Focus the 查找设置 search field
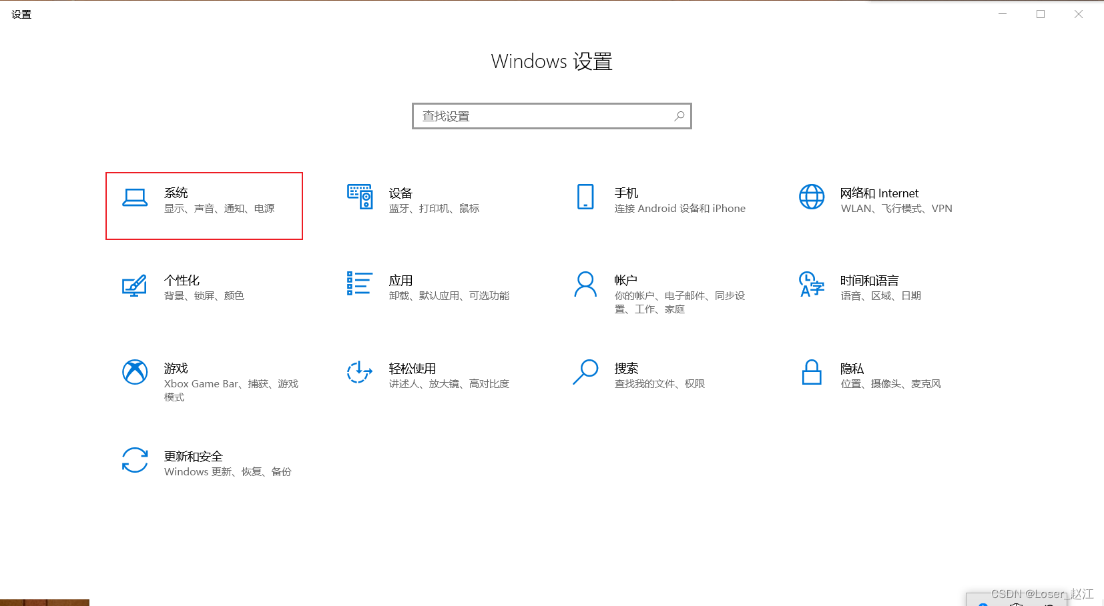 coord(552,116)
